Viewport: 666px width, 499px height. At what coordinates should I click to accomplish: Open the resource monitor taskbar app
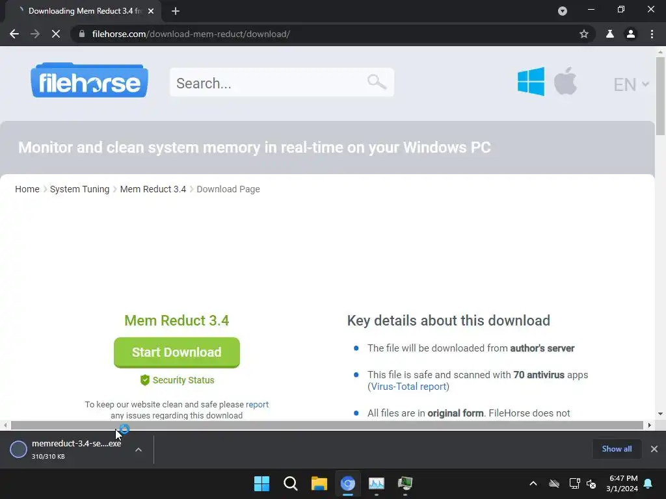point(377,483)
